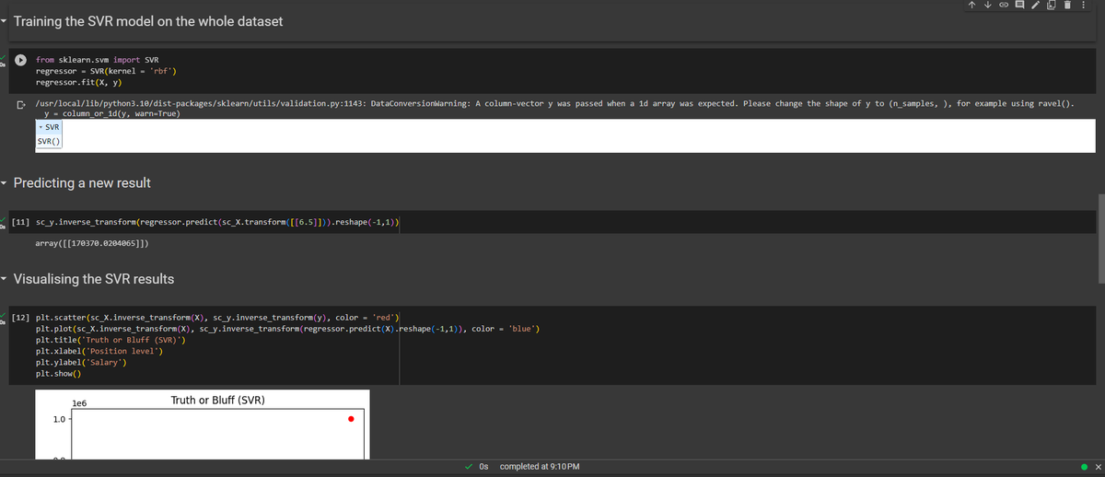Viewport: 1105px width, 477px height.
Task: Click the plt.ylabel('Salary') line
Action: coord(81,362)
